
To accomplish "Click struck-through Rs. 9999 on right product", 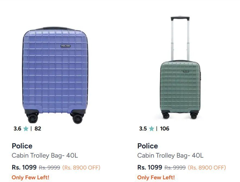I will tap(175, 168).
